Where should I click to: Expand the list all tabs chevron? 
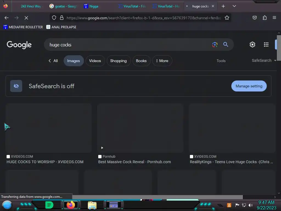[x=234, y=6]
